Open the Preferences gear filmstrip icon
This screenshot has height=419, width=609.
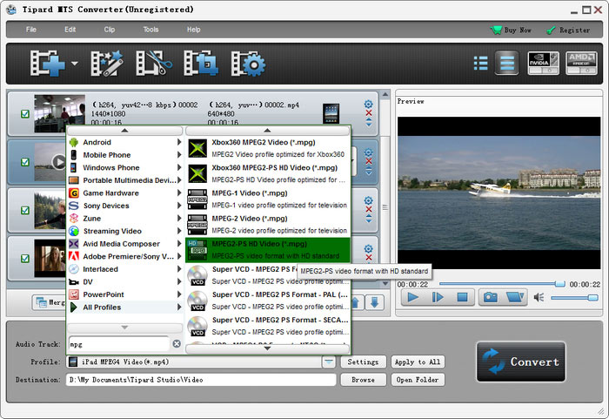(248, 63)
